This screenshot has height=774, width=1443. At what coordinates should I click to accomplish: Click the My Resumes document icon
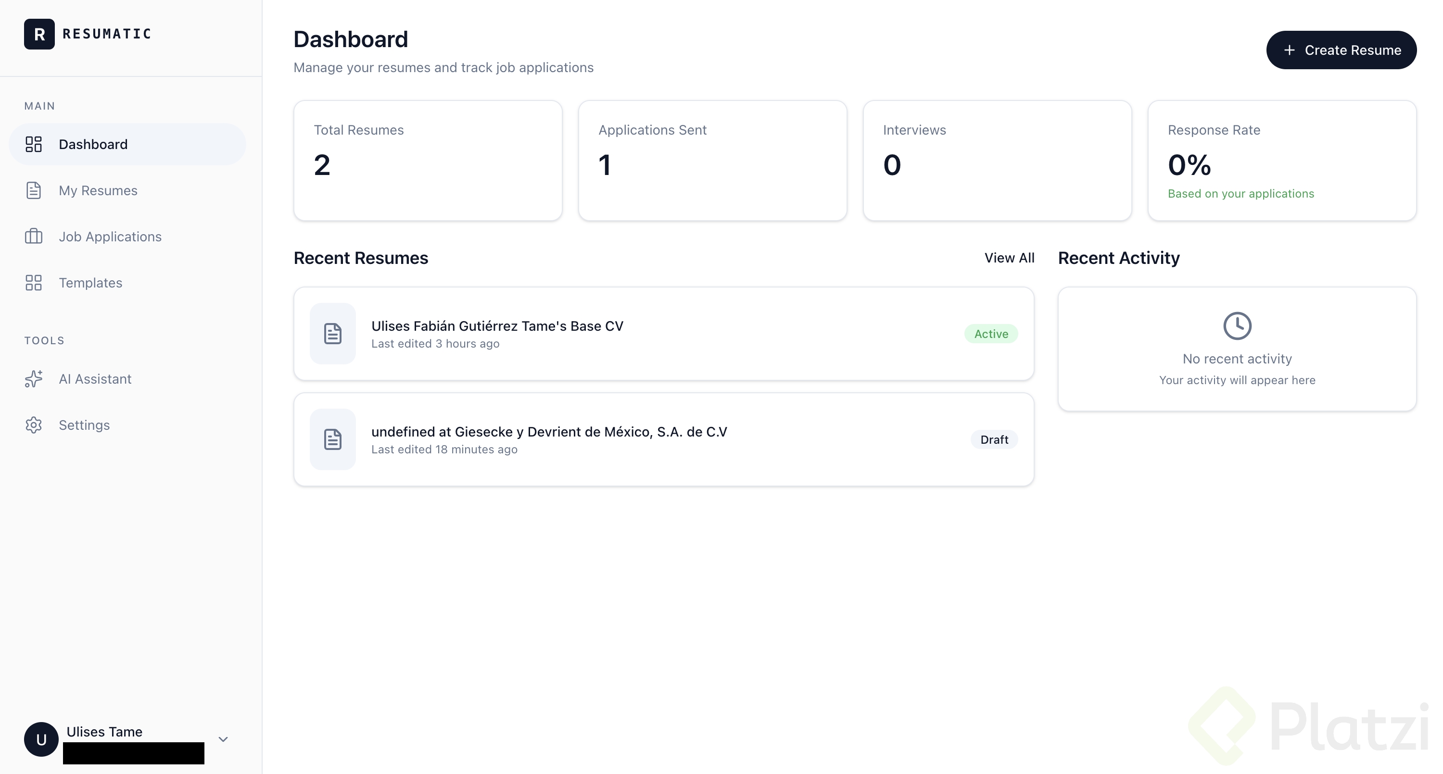pyautogui.click(x=34, y=190)
